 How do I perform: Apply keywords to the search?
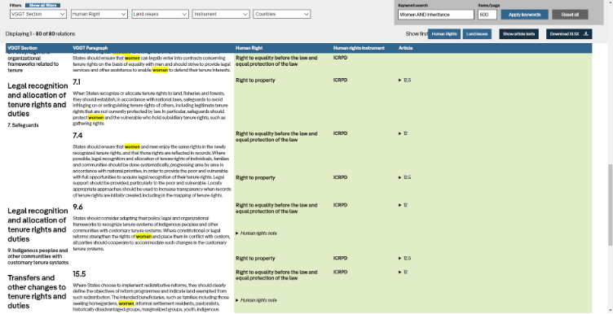point(525,15)
